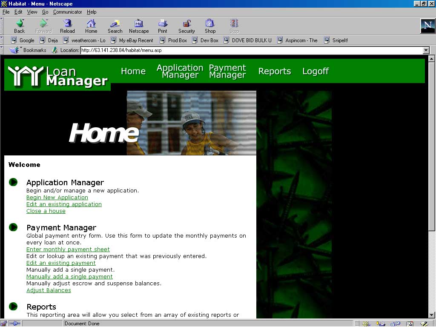
Task: Click Logoff in the green nav bar
Action: click(316, 71)
